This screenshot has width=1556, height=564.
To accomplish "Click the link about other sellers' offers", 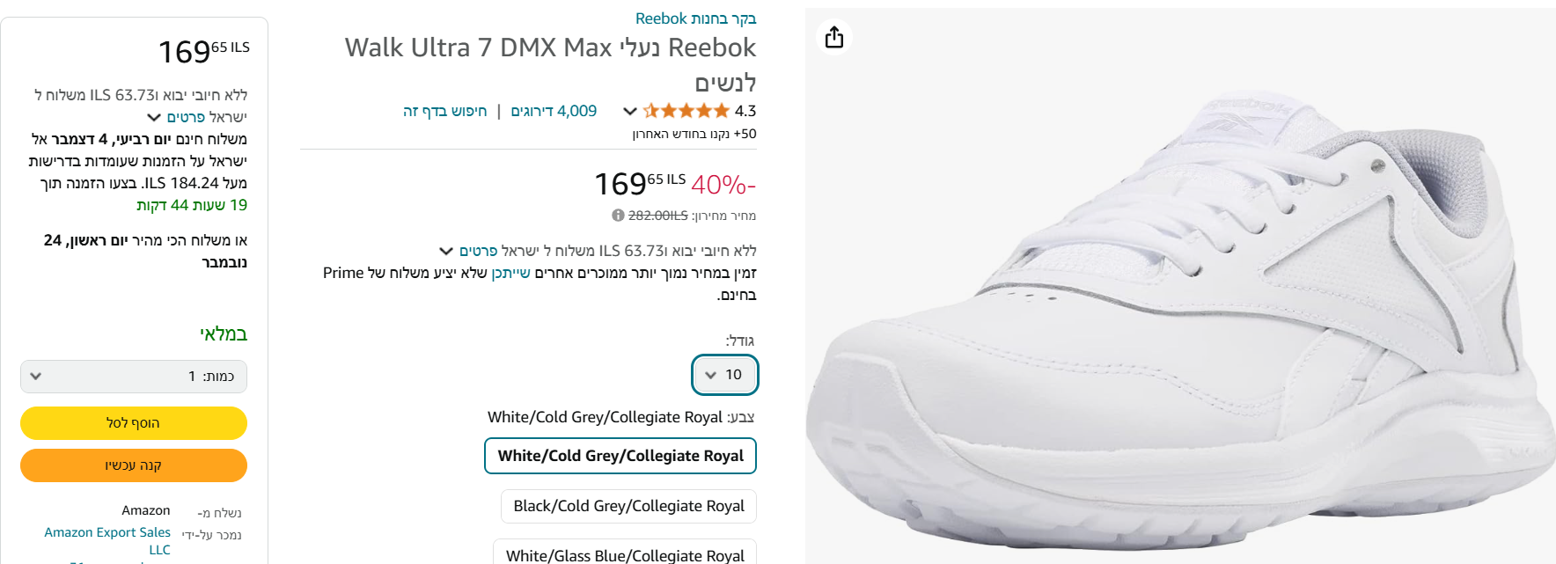I will point(510,273).
